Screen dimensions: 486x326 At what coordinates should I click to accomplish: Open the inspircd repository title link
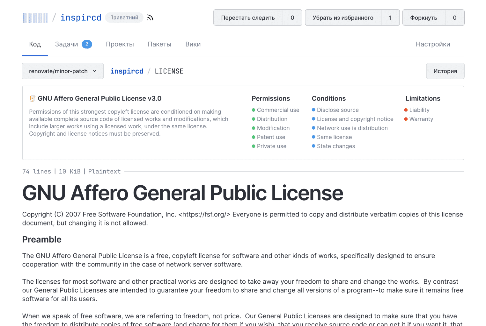coord(81,18)
